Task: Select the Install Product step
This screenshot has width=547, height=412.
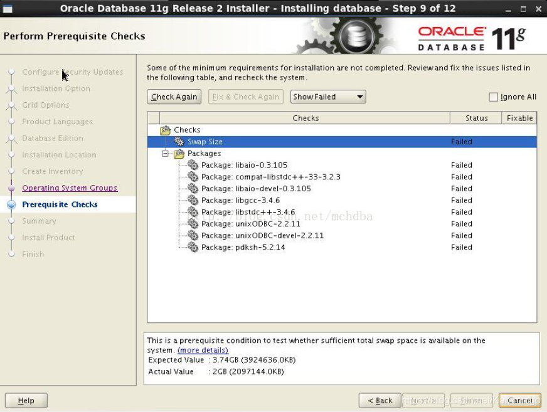Action: [48, 238]
